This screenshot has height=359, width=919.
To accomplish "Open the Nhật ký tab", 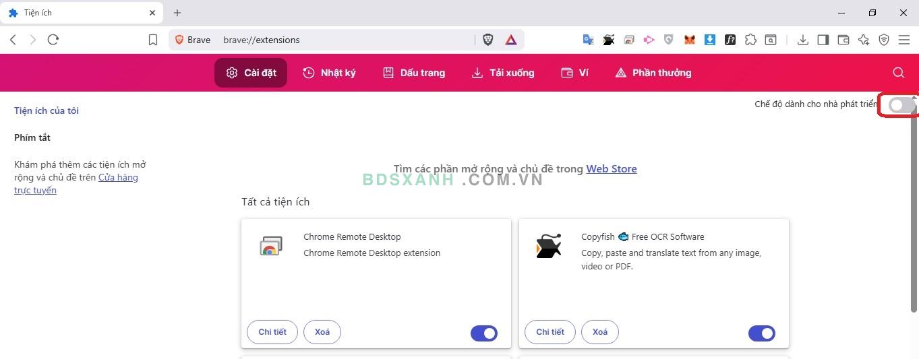I will tap(329, 73).
